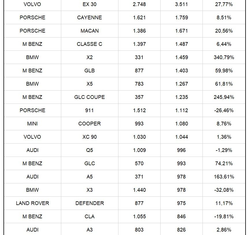Select the COOPER model cell

[x=90, y=124]
